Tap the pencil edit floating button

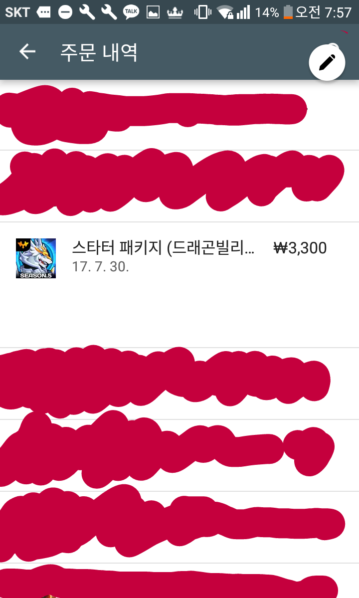tap(327, 62)
